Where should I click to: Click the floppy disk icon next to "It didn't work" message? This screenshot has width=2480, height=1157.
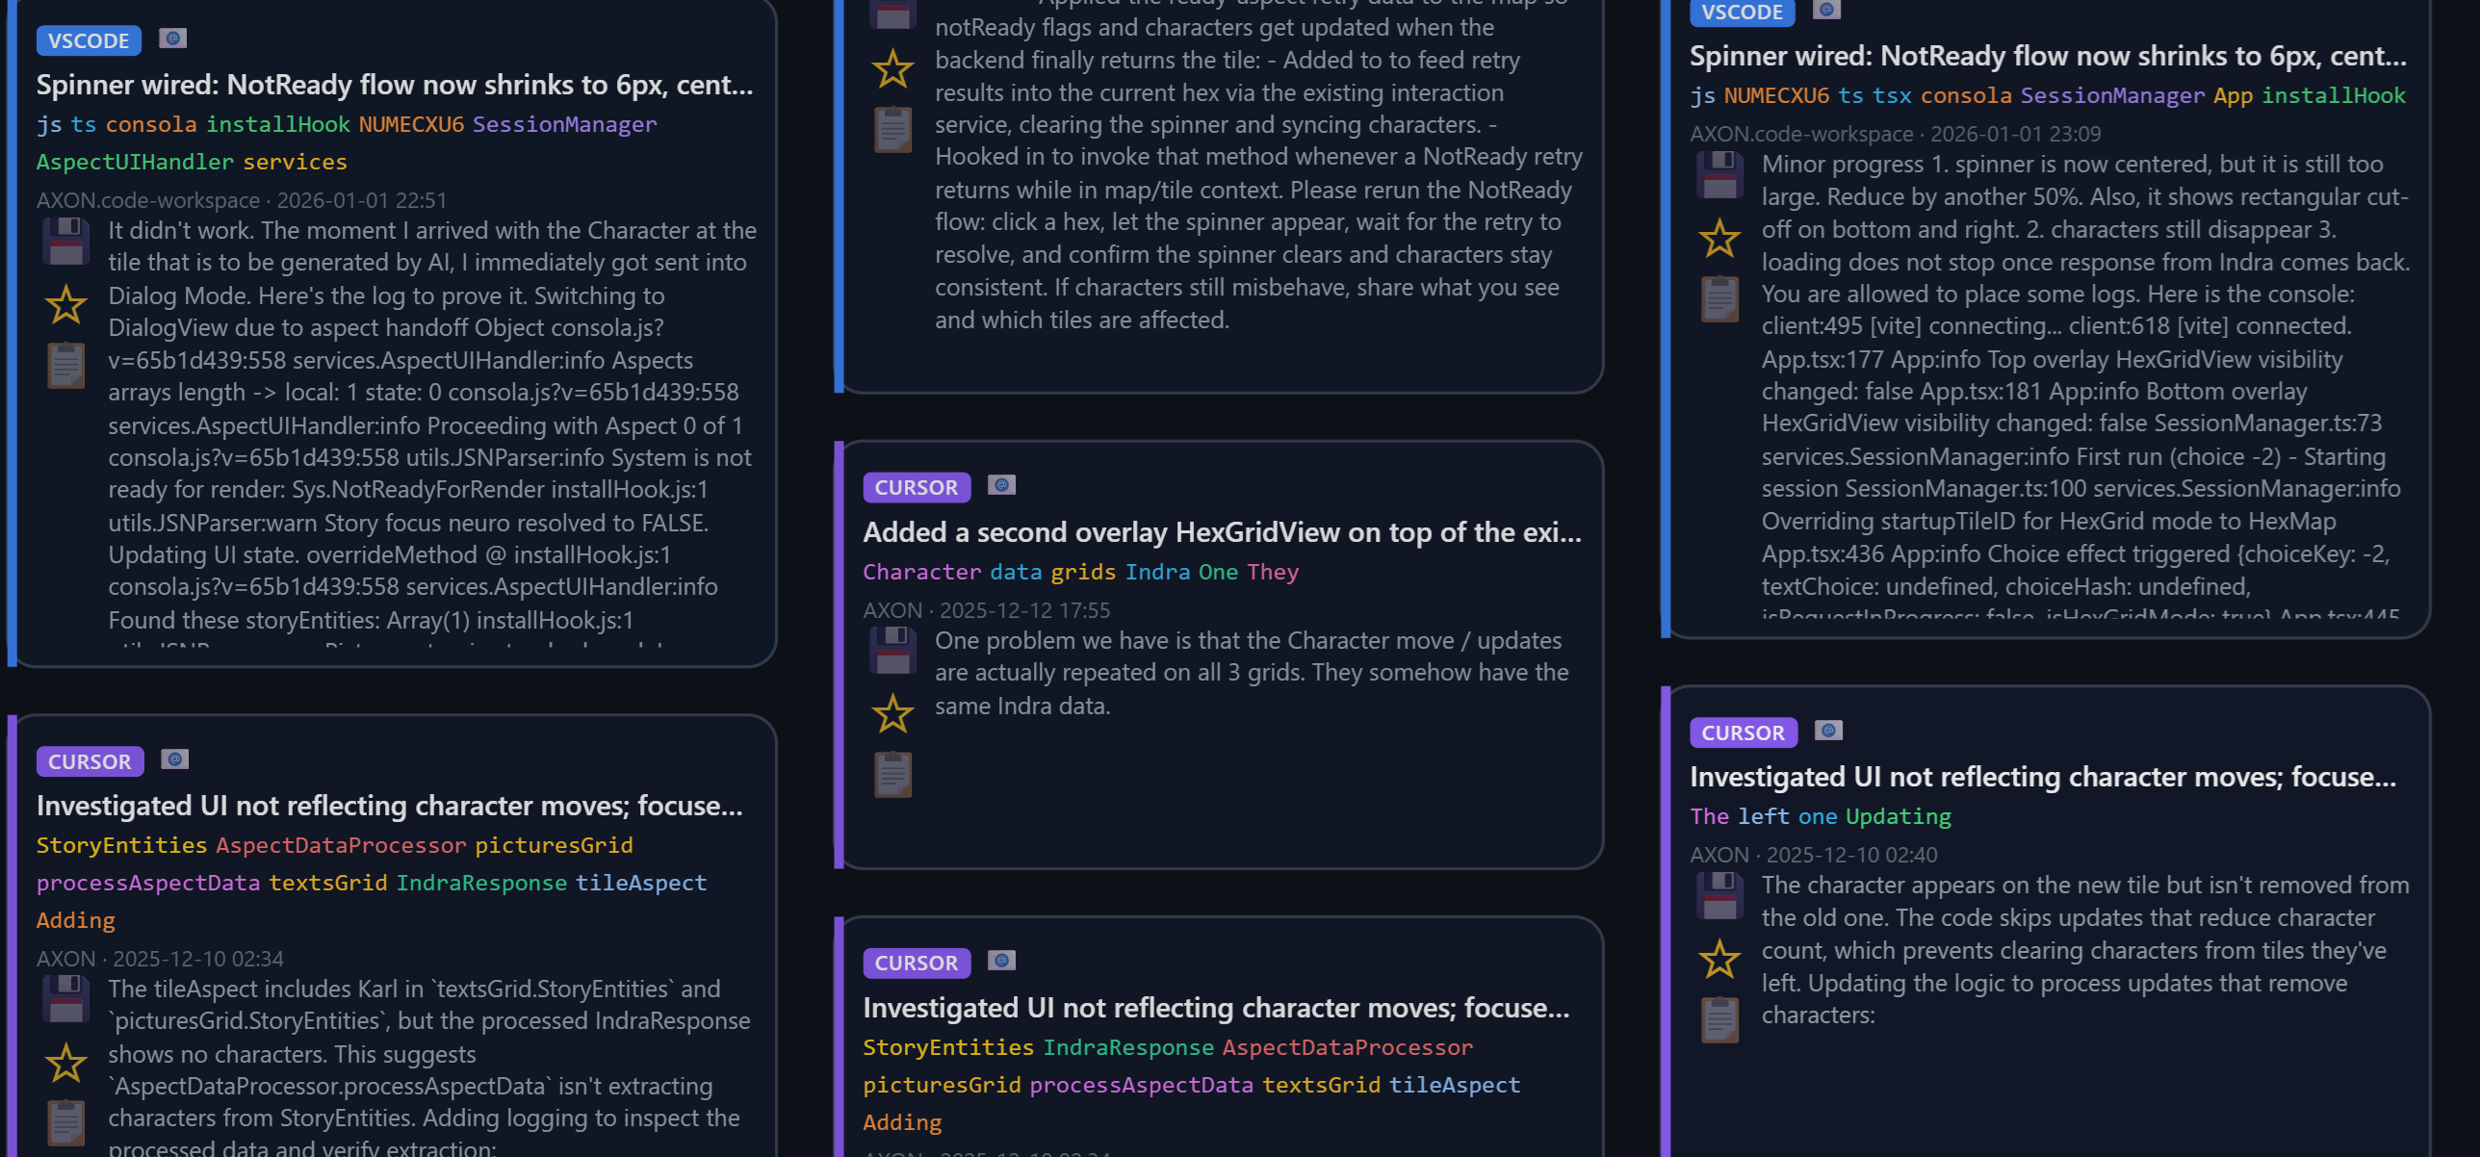65,241
